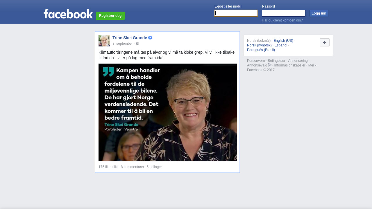
Task: Click the Facebook logo
Action: click(x=68, y=14)
